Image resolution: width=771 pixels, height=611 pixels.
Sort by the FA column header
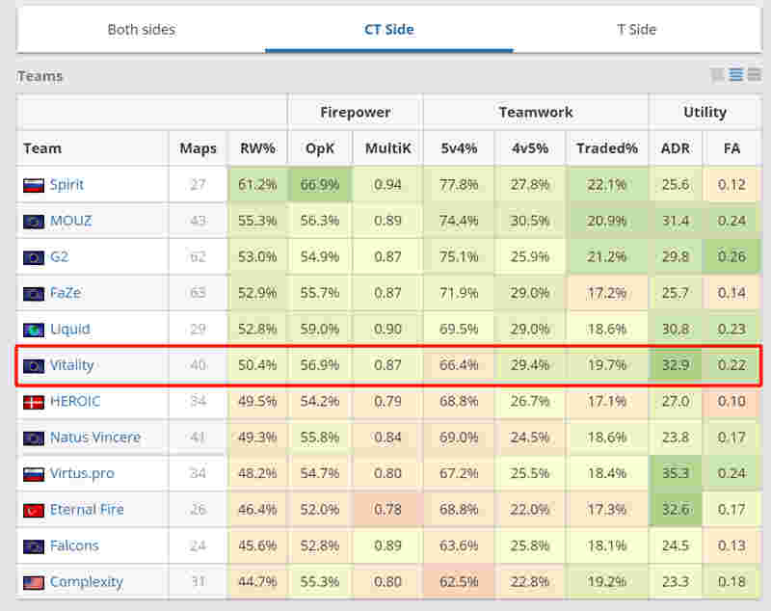coord(731,148)
